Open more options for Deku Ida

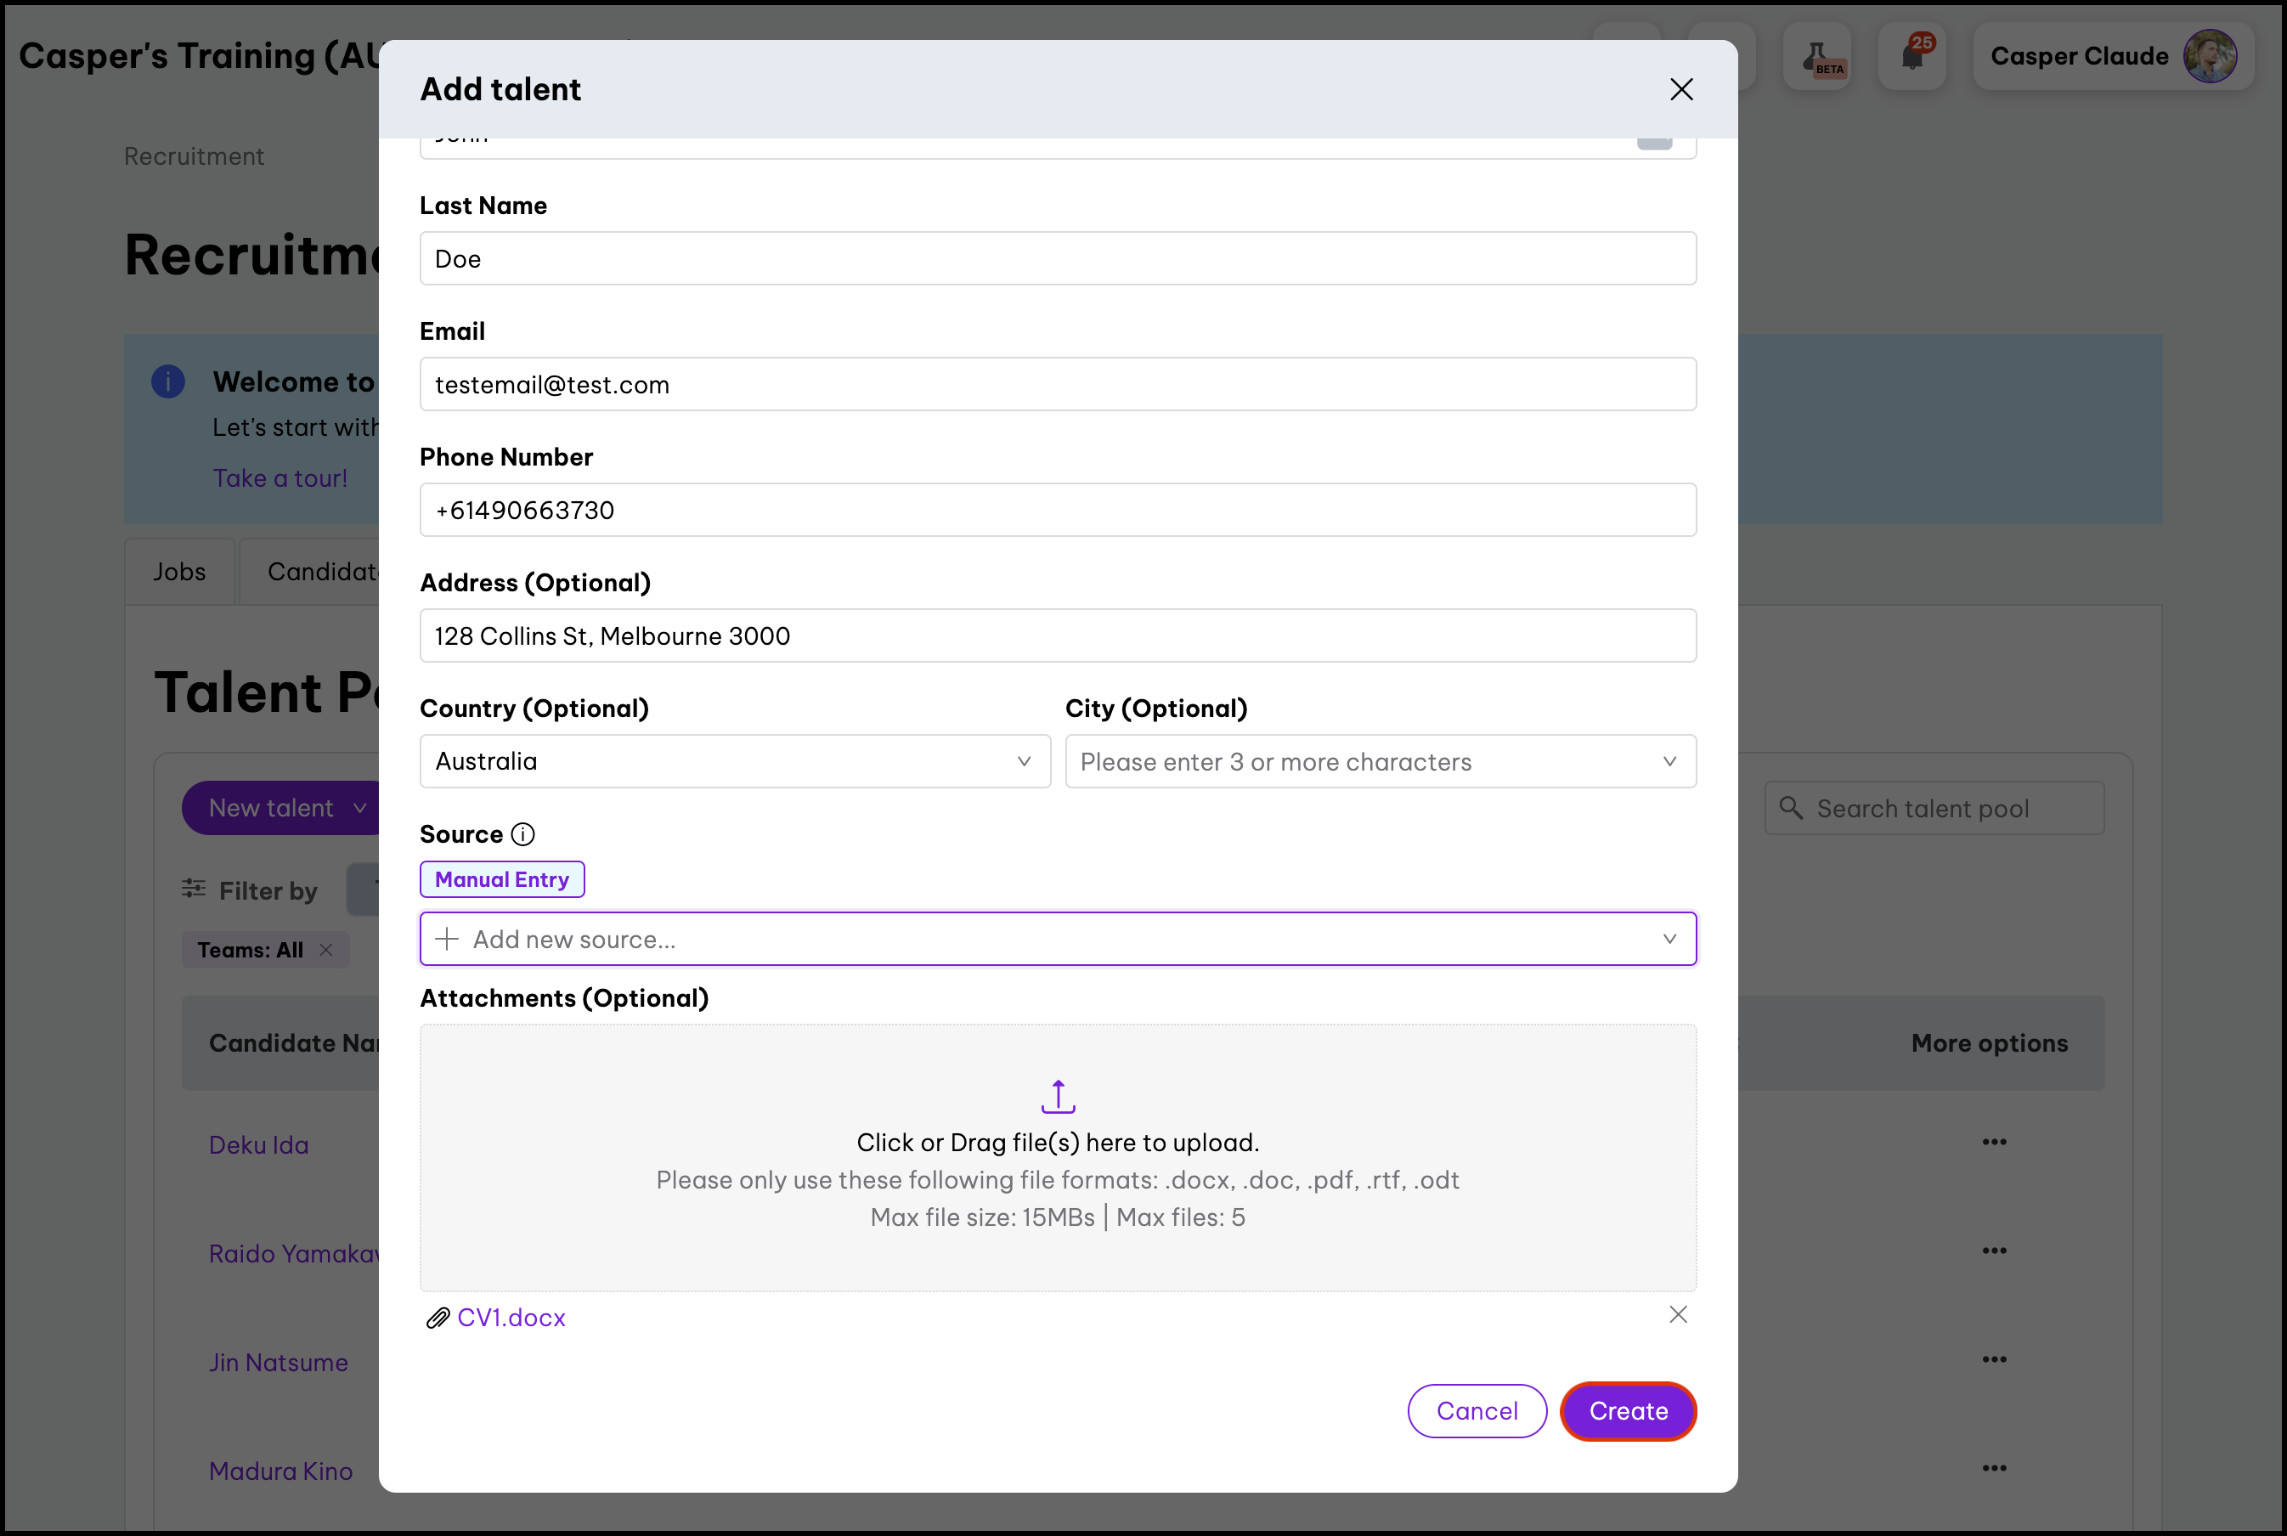(1994, 1142)
